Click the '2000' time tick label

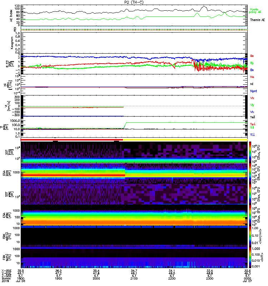(x=96, y=278)
